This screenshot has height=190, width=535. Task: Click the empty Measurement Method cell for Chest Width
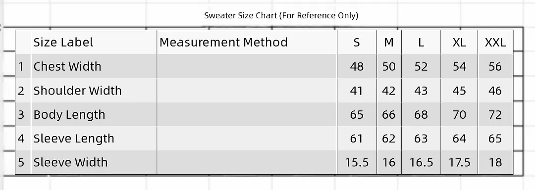click(247, 66)
